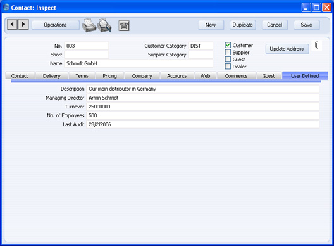The height and width of the screenshot is (246, 334).
Task: Check the Dealer checkbox
Action: coord(228,67)
